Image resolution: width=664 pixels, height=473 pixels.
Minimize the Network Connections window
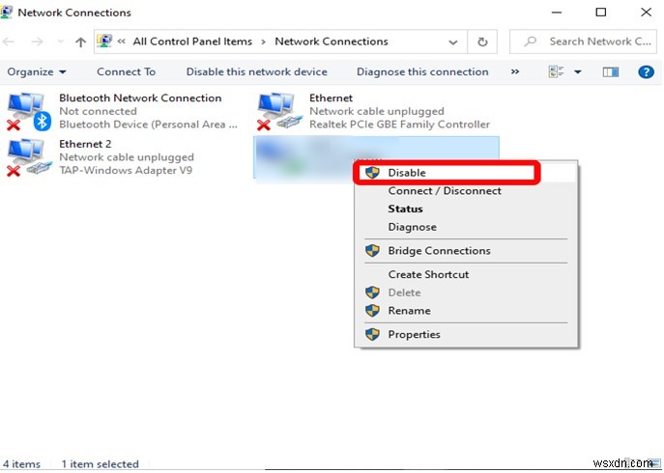pos(557,13)
